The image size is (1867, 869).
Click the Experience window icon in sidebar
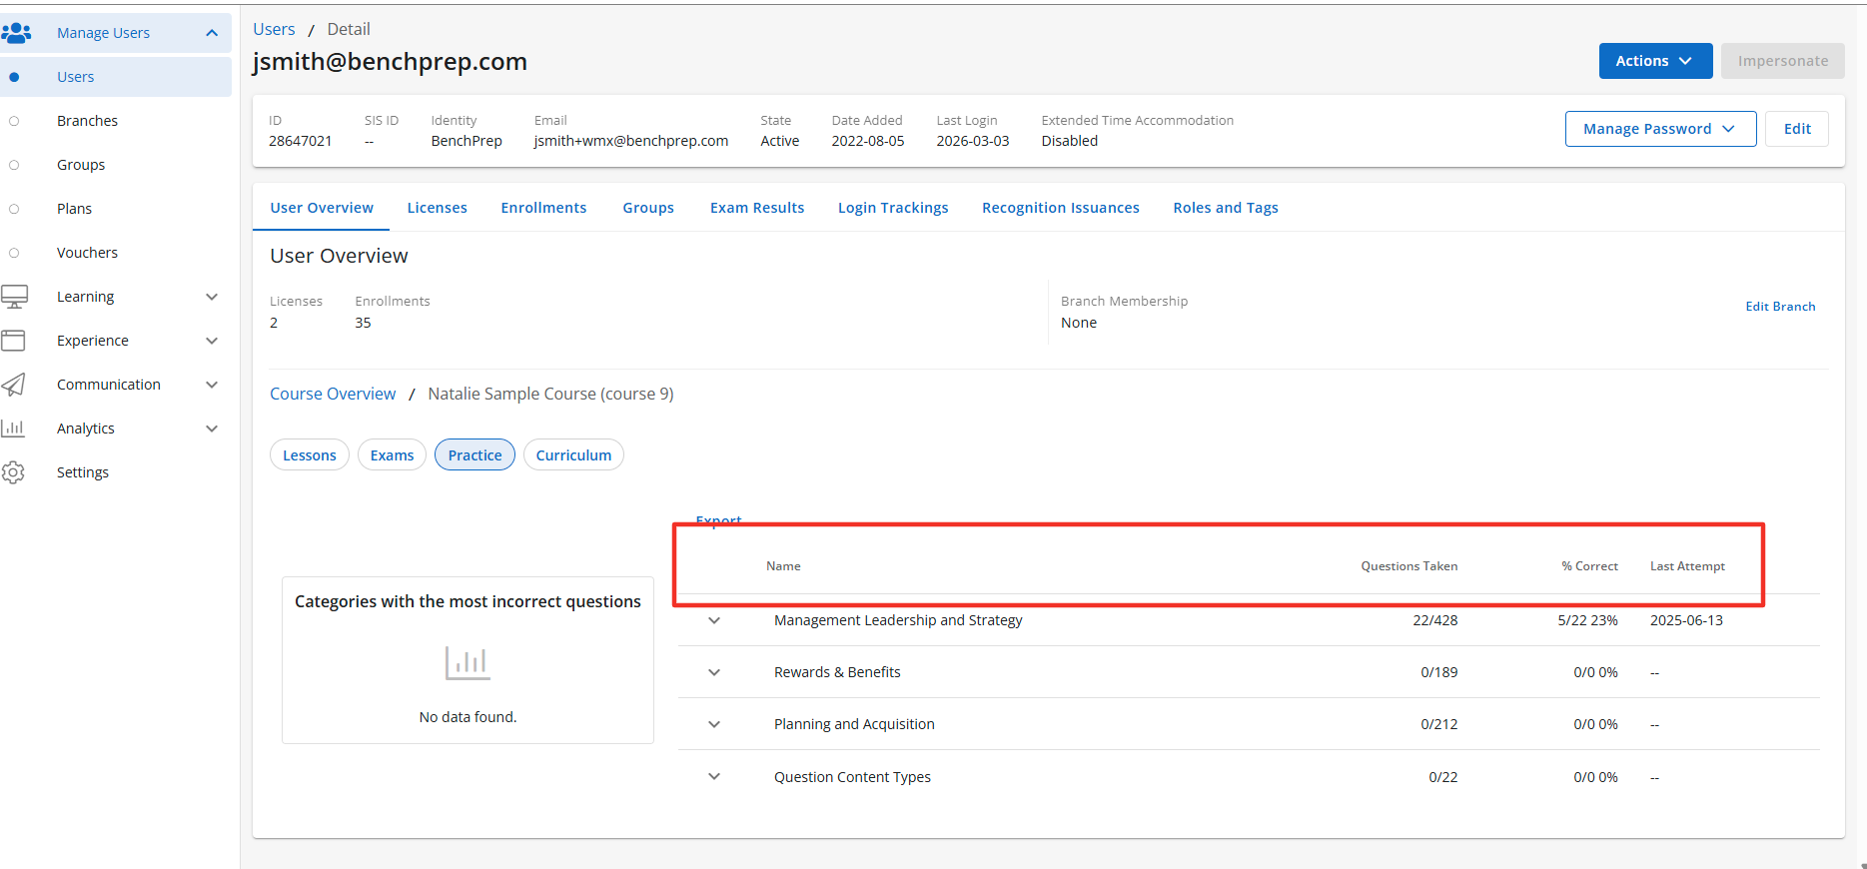[14, 341]
